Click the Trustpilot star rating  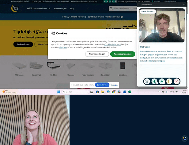[x=110, y=2]
